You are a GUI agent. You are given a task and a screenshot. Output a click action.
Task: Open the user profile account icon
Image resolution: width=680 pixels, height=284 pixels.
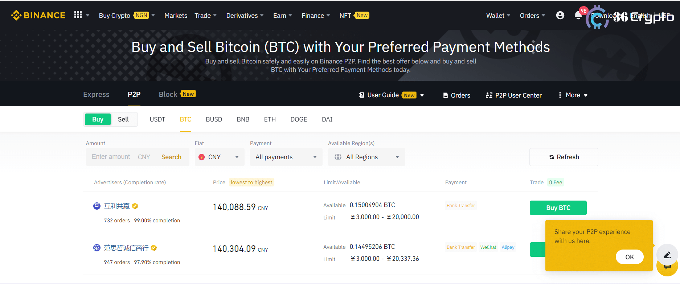coord(560,15)
